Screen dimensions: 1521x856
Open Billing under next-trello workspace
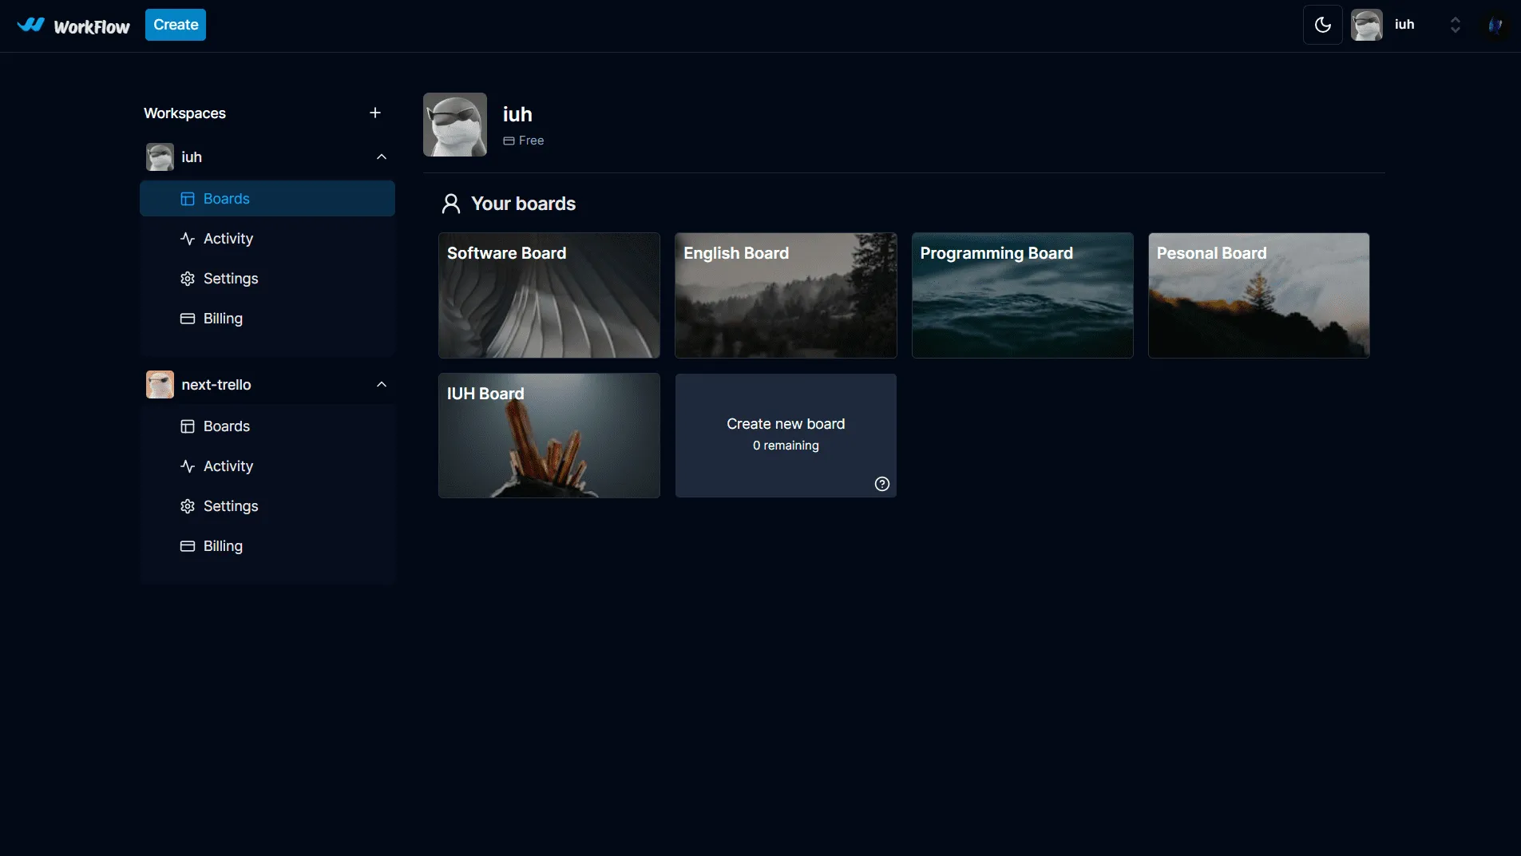[x=222, y=546]
